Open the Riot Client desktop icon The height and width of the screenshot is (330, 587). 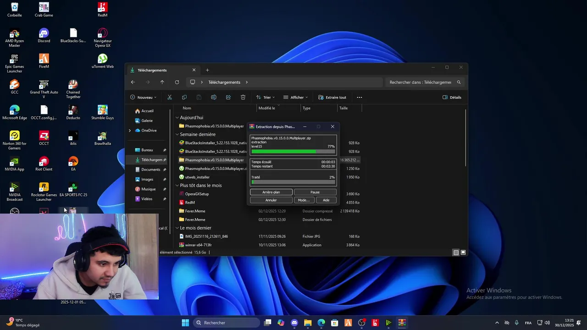click(44, 164)
